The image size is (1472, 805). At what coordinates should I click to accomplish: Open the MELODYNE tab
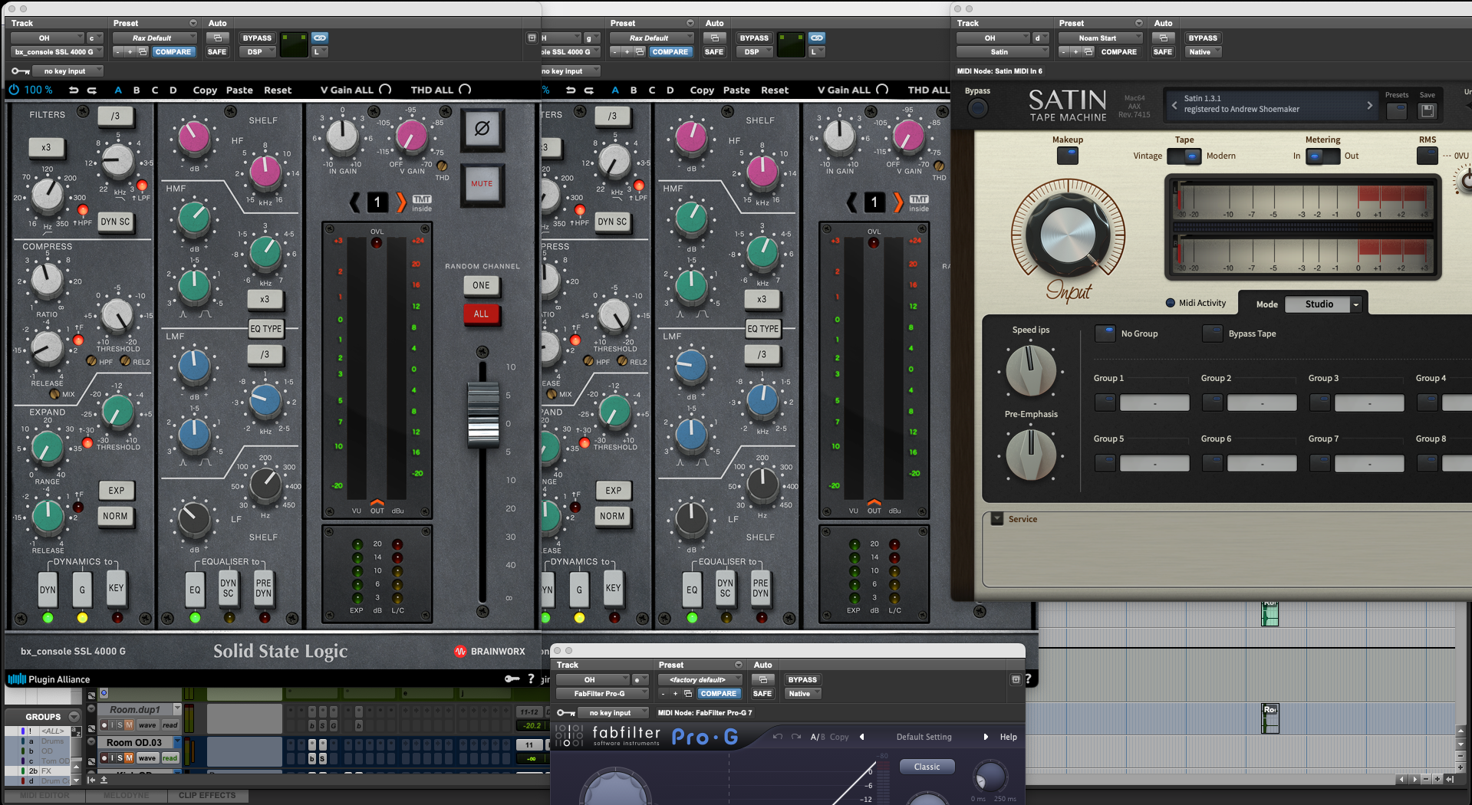127,795
